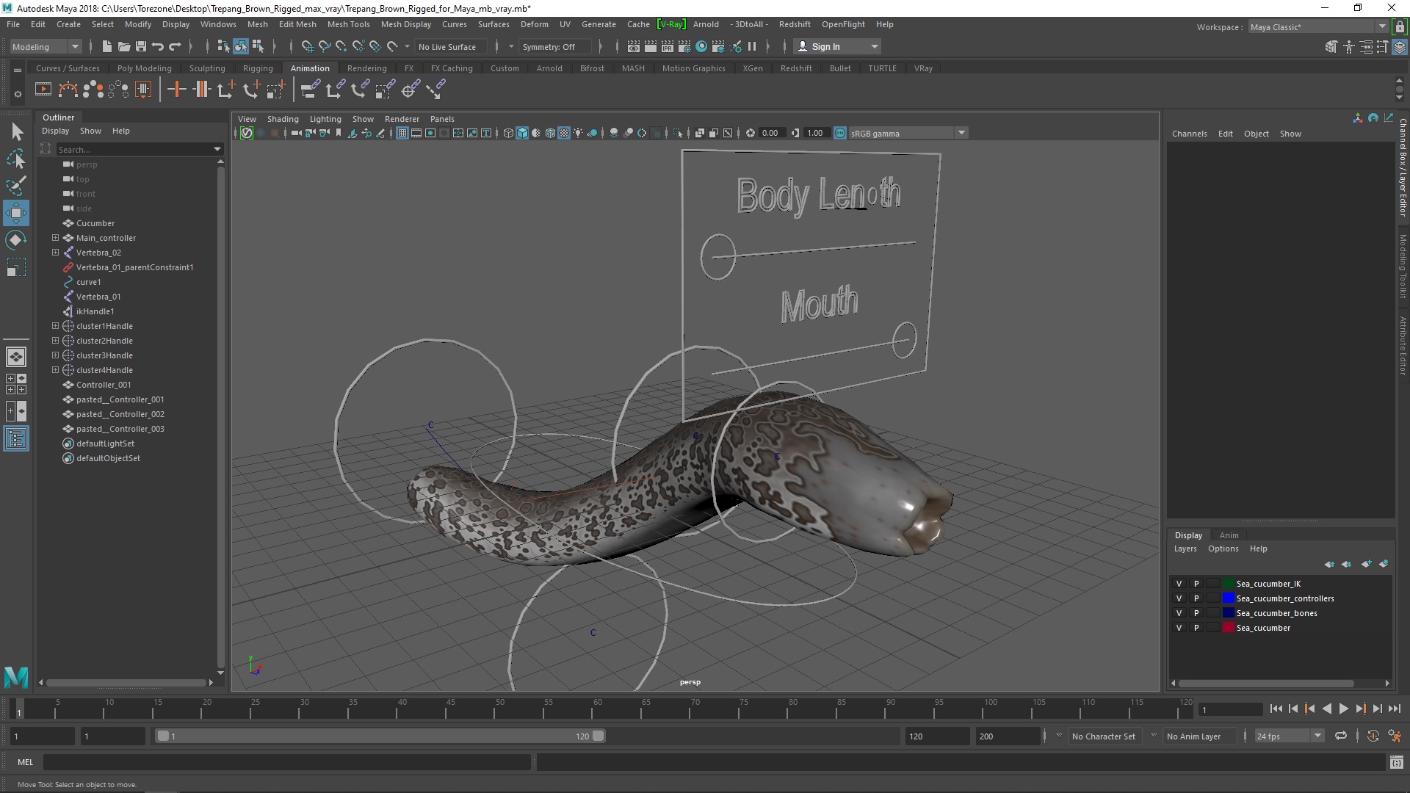This screenshot has width=1410, height=793.
Task: Activate the Move tool in toolbox
Action: [16, 213]
